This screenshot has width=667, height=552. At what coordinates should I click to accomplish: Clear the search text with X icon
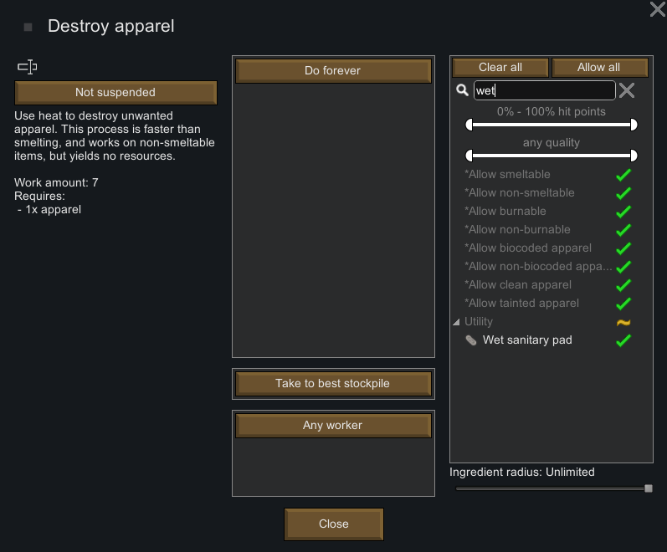[627, 90]
